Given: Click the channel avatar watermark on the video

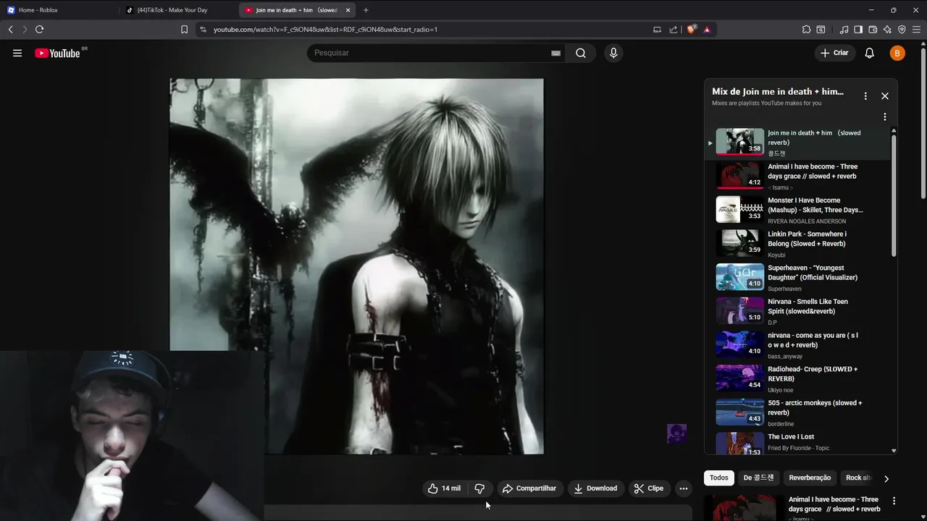Looking at the screenshot, I should 676,433.
